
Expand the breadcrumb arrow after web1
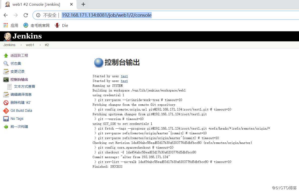[40, 45]
